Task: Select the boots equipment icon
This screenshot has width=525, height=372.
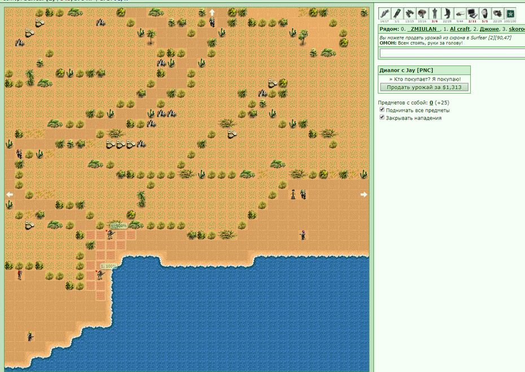Action: click(447, 14)
